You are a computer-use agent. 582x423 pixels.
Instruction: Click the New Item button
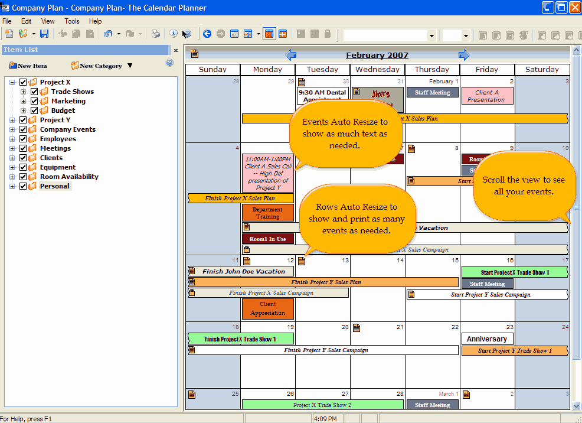click(28, 66)
